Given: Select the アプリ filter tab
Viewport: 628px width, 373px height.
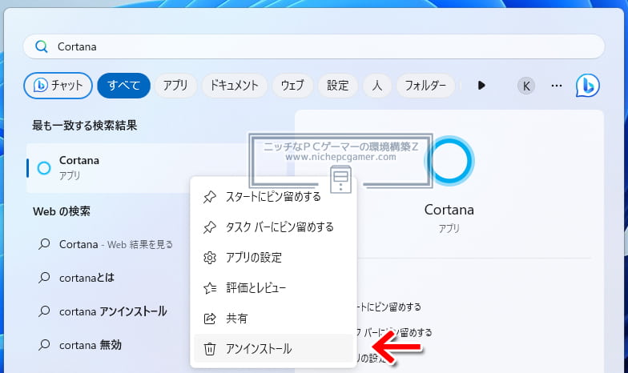Looking at the screenshot, I should coord(175,85).
